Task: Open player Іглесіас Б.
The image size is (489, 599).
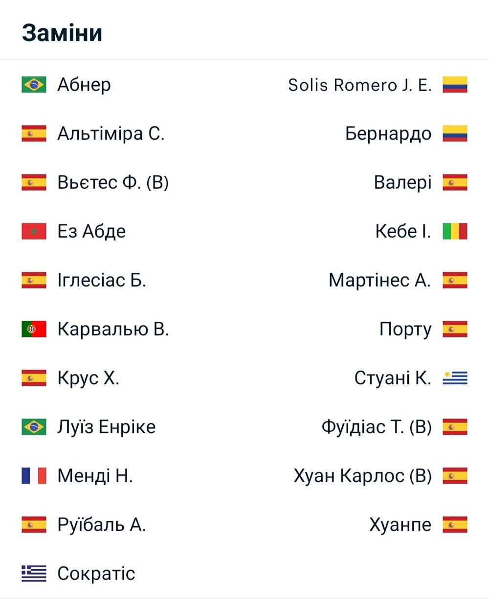Action: pyautogui.click(x=102, y=280)
